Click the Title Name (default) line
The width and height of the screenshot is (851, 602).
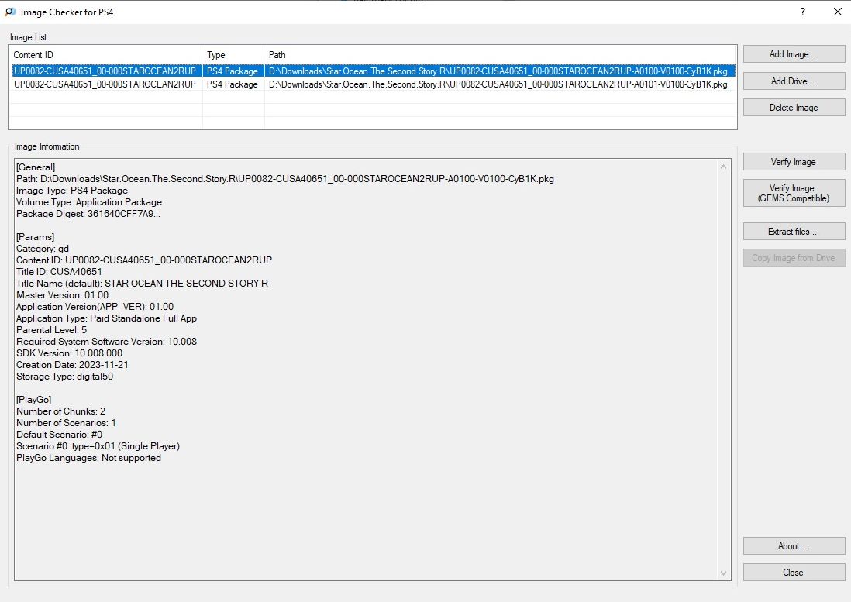coord(142,284)
